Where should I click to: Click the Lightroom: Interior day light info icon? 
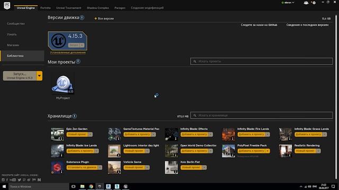coord(119,155)
